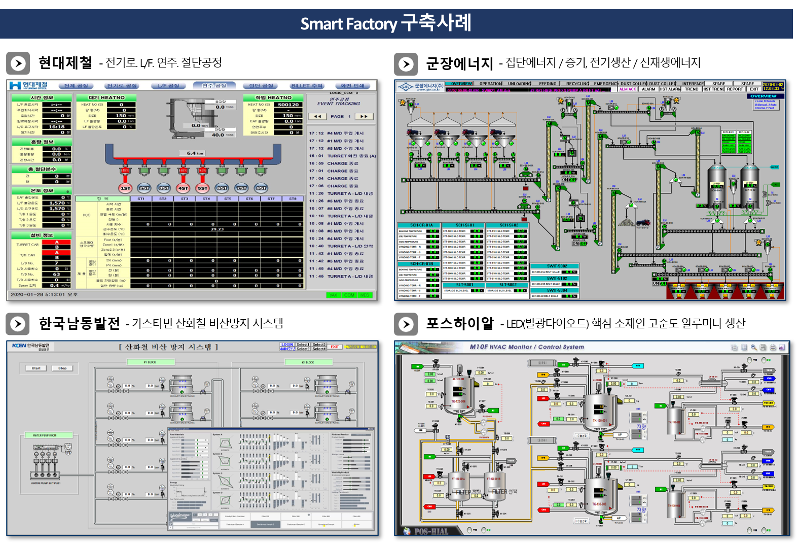Click the 8ST strand circle button
This screenshot has width=797, height=543.
pos(261,188)
